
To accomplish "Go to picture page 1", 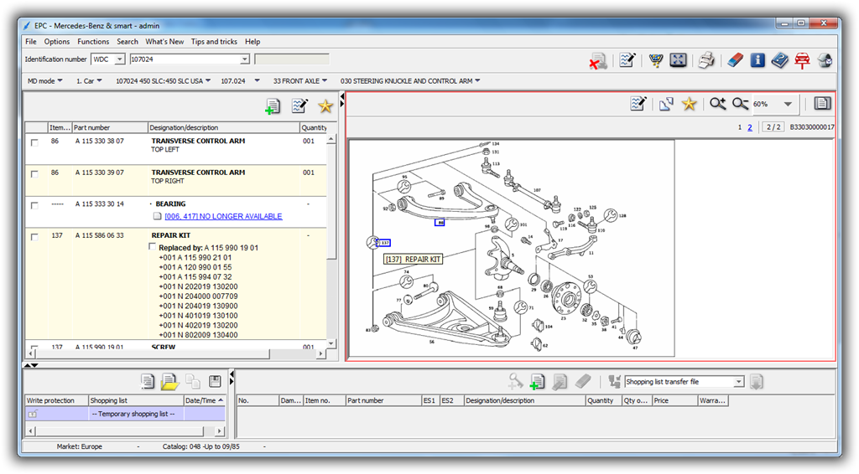I will click(x=740, y=127).
